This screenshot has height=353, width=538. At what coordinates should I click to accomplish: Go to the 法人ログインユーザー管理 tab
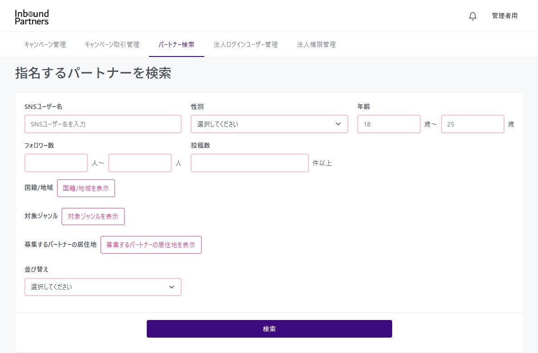click(x=245, y=45)
